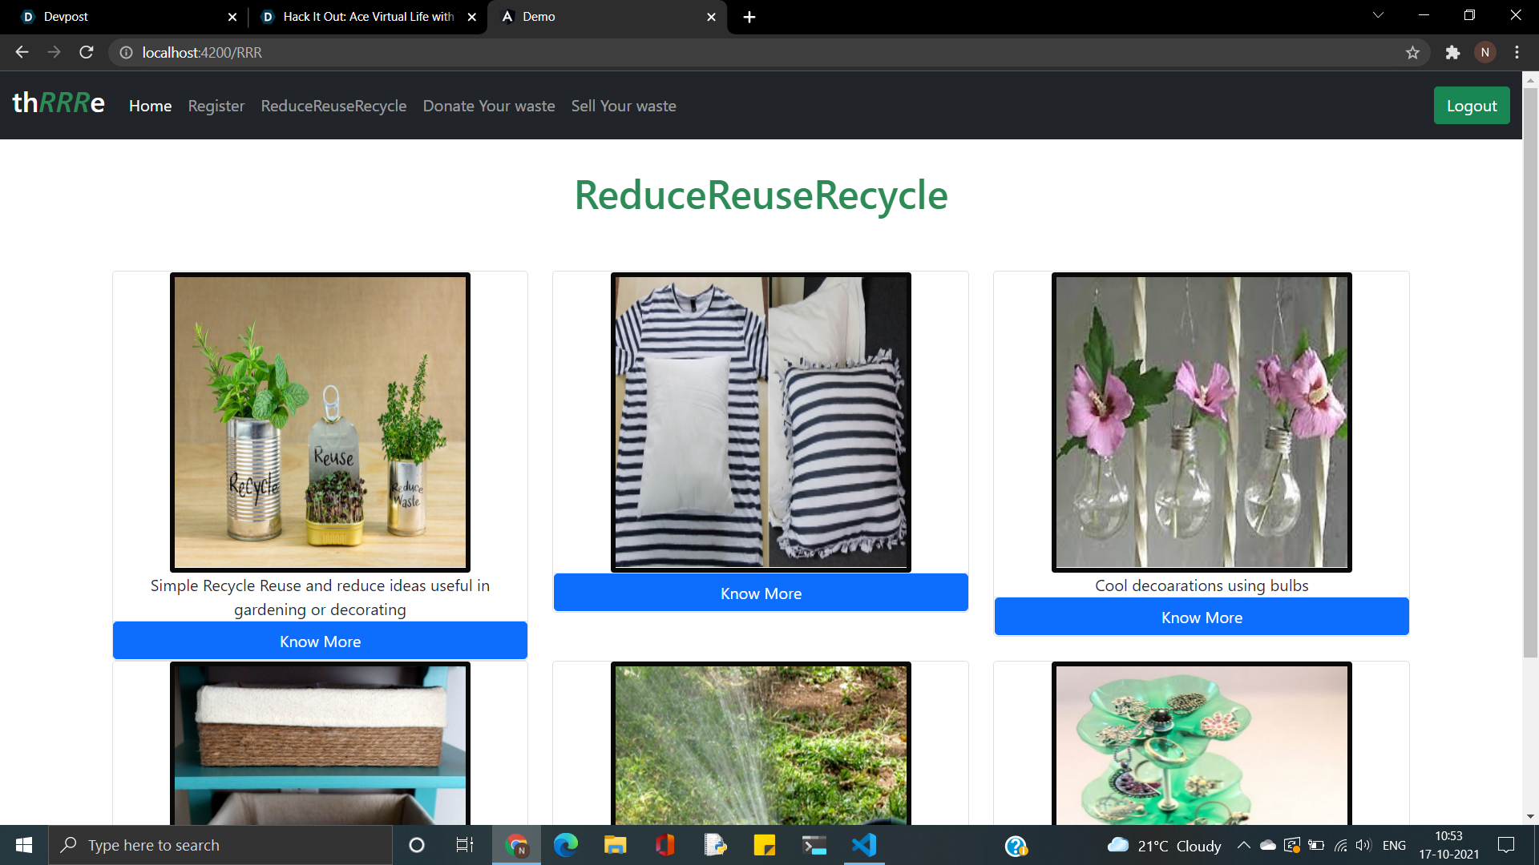Screen dimensions: 1539x865
Task: Open the new tab plus button
Action: tap(749, 17)
